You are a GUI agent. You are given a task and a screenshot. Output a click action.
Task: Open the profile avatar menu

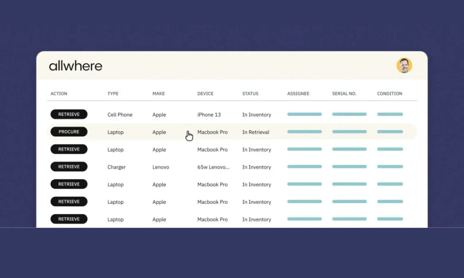pyautogui.click(x=404, y=65)
